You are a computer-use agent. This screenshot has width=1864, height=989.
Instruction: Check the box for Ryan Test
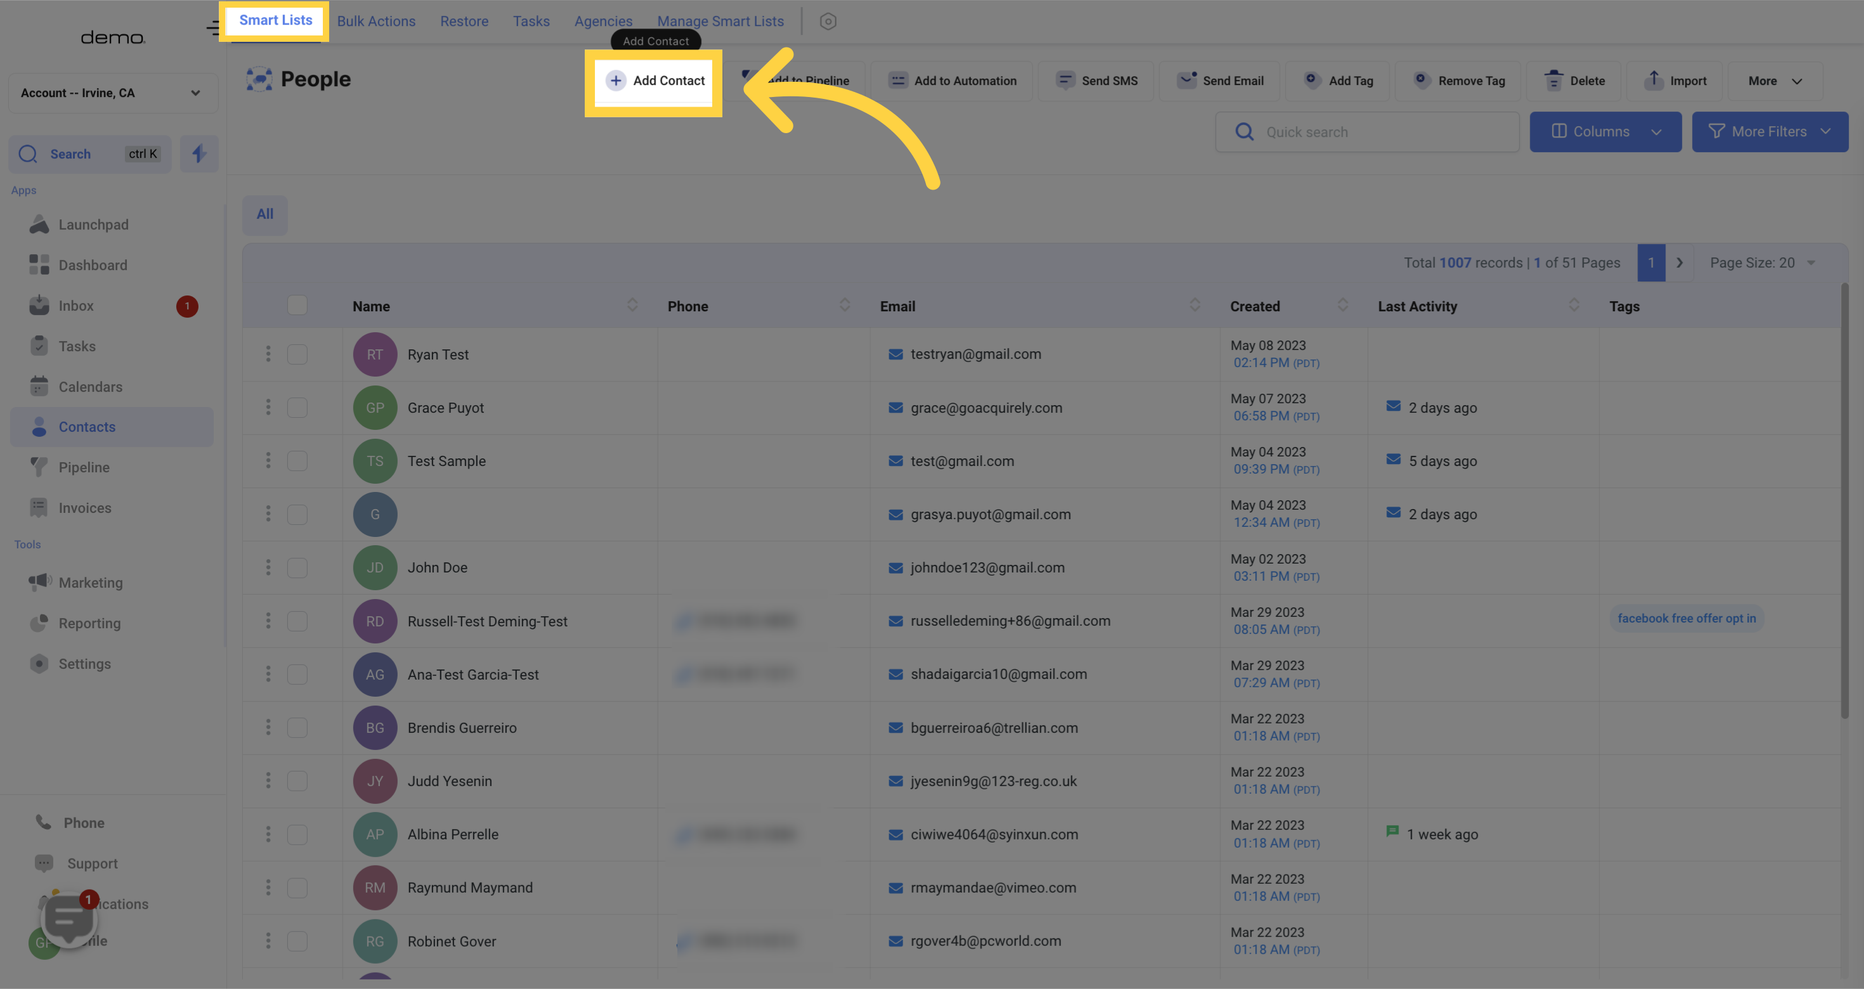point(297,354)
